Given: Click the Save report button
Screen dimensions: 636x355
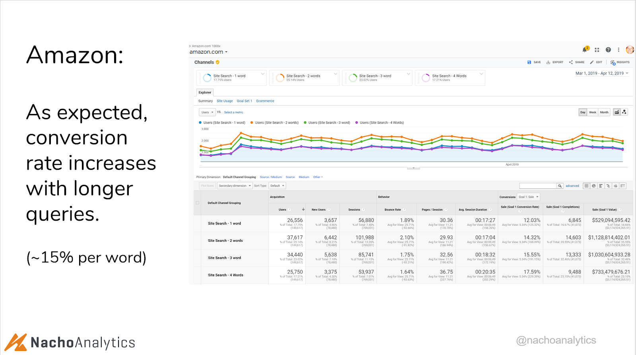Looking at the screenshot, I should click(534, 62).
